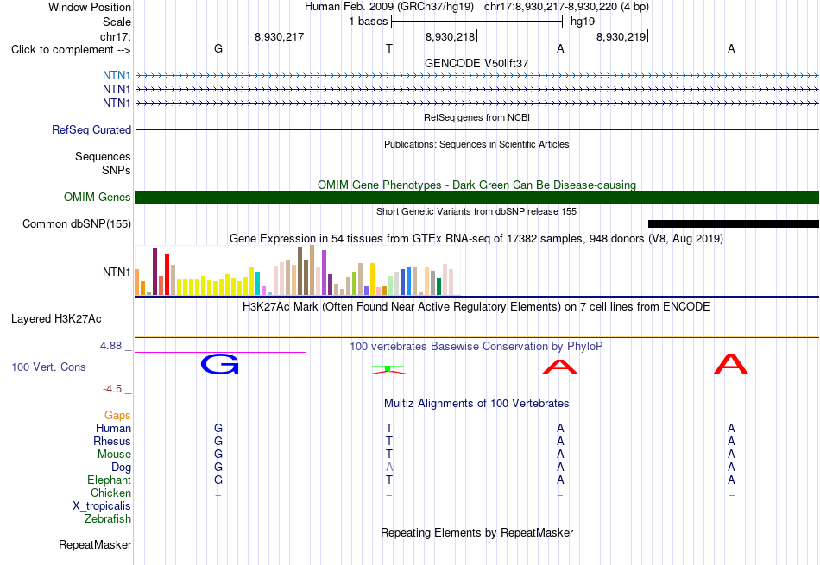Screen dimensions: 820x565
Task: Click 'Multiz Alignments of 100 Vertebrates' title
Action: point(476,404)
